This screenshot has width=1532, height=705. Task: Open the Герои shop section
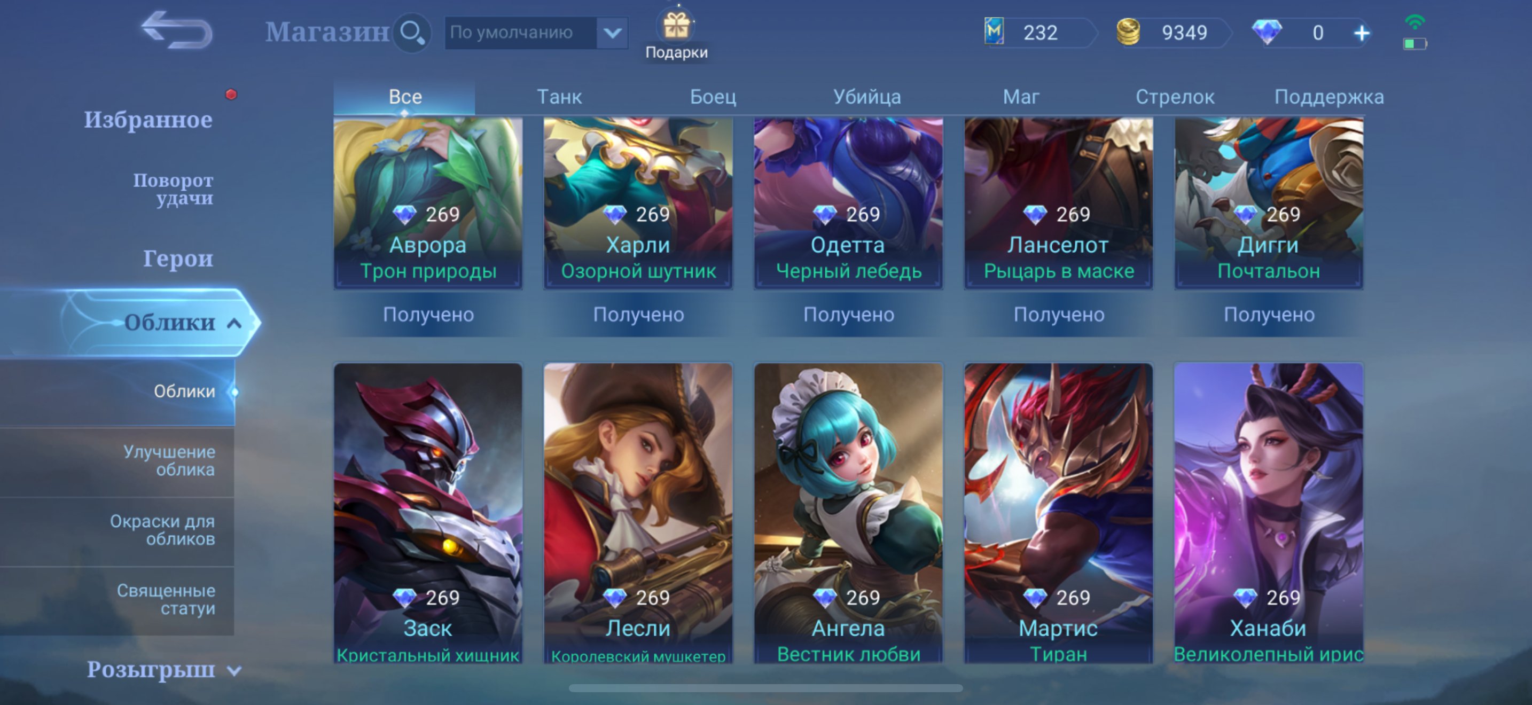coord(178,258)
